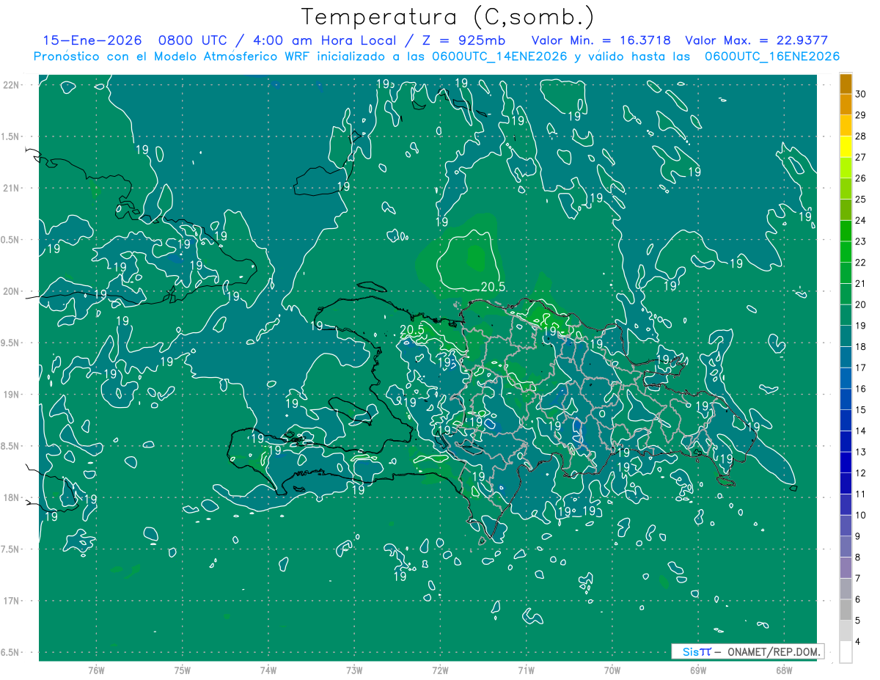Screen dimensions: 880x680
Task: Click the brown swatch above the 30 label
Action: coord(846,83)
